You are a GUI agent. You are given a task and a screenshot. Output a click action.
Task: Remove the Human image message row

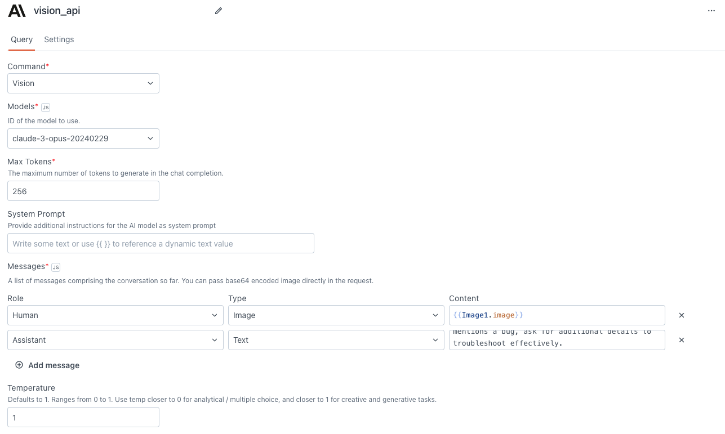(682, 315)
